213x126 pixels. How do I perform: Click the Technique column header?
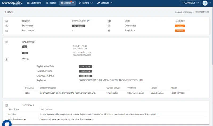tap(13, 109)
